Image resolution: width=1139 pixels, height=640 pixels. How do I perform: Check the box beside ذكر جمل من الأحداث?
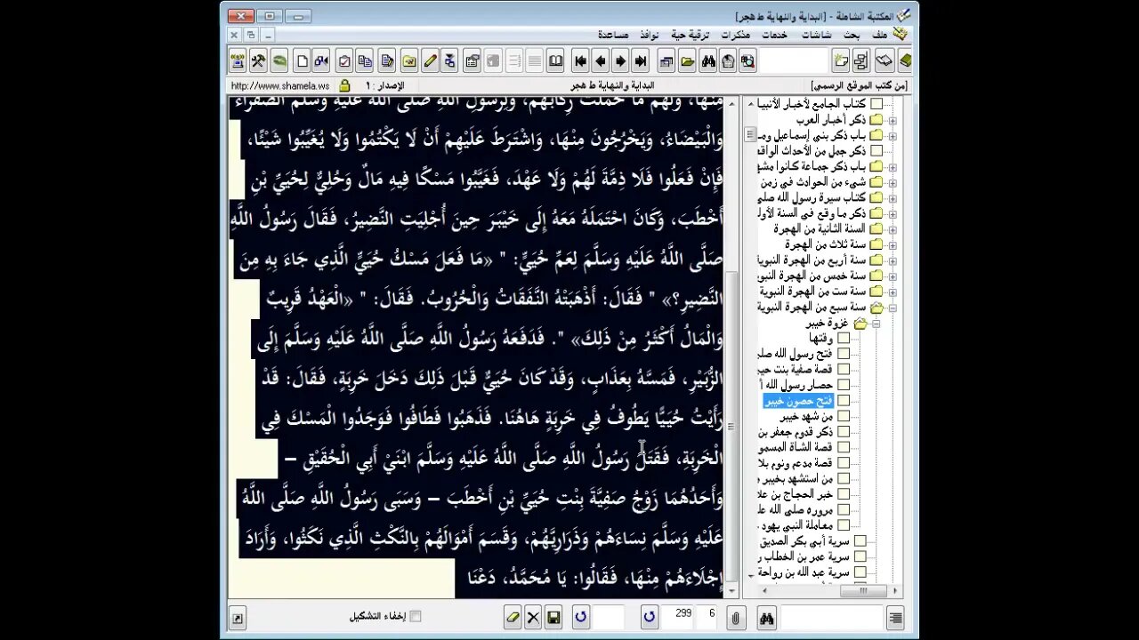point(876,151)
